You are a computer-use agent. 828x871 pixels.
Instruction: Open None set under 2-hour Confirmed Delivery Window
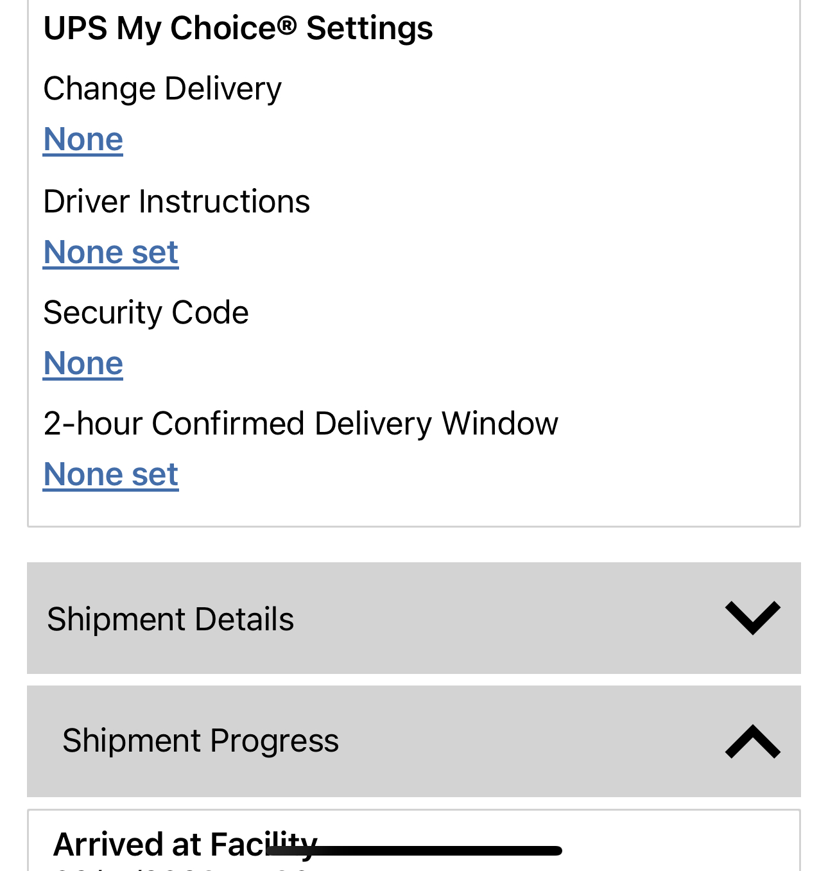click(110, 475)
